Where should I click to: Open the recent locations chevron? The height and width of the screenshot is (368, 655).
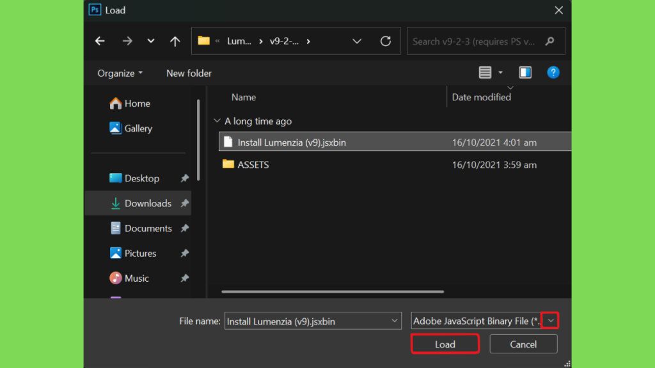tap(151, 41)
